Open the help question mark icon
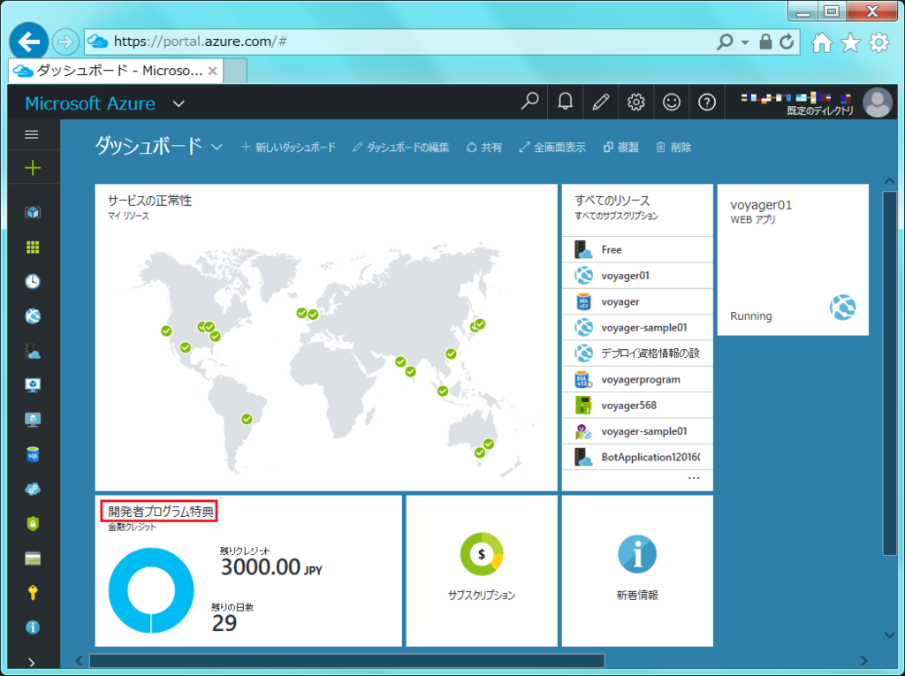 706,103
